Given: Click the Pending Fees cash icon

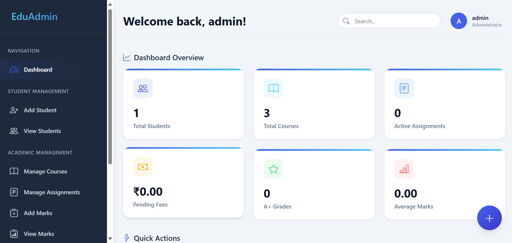Looking at the screenshot, I should tap(143, 167).
